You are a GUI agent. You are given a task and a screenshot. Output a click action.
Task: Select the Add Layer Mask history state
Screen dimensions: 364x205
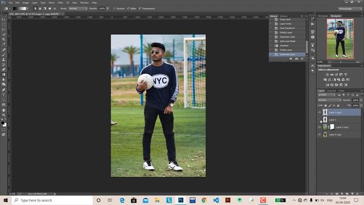coord(287,41)
